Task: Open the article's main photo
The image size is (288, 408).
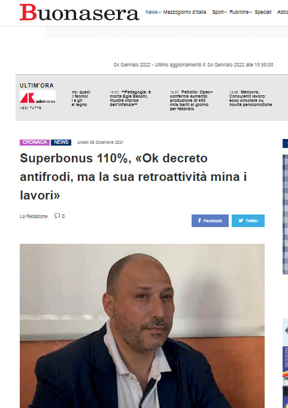Action: tap(142, 326)
